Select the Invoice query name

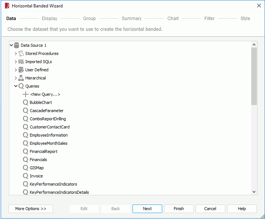point(36,176)
